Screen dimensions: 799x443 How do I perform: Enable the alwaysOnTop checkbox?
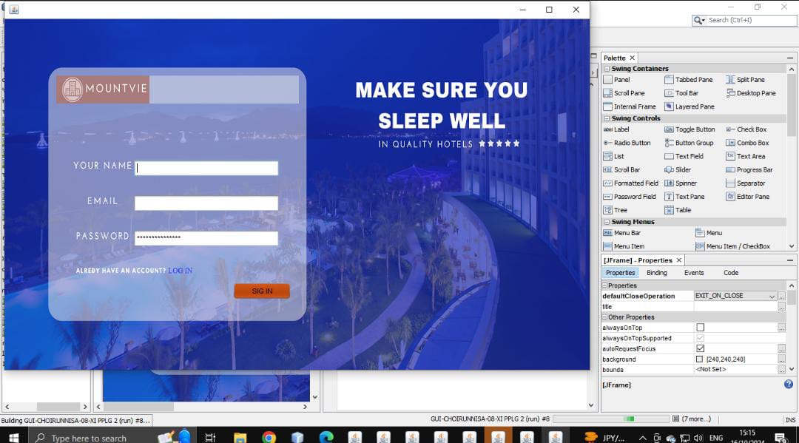[700, 328]
